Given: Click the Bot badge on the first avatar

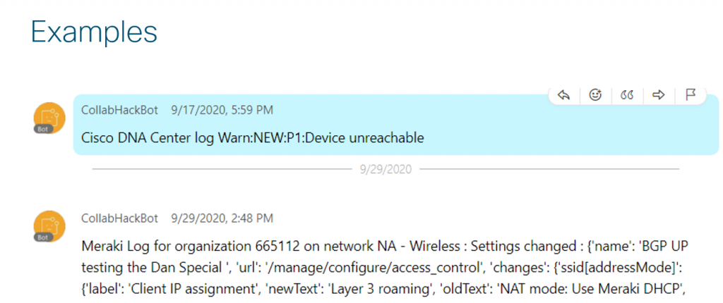Looking at the screenshot, I should point(44,129).
